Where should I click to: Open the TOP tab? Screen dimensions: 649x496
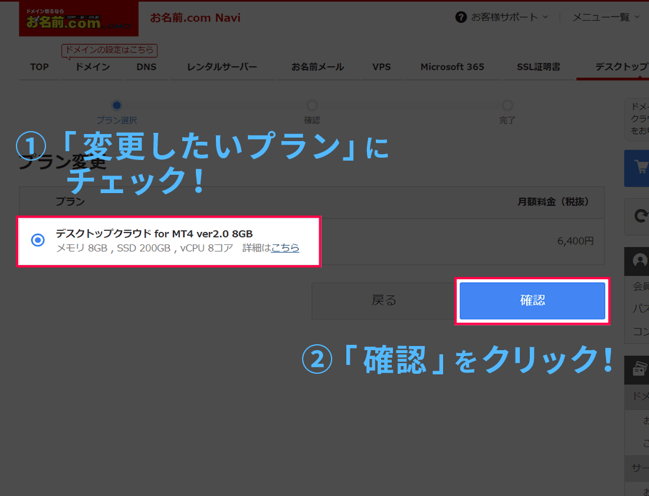(40, 67)
